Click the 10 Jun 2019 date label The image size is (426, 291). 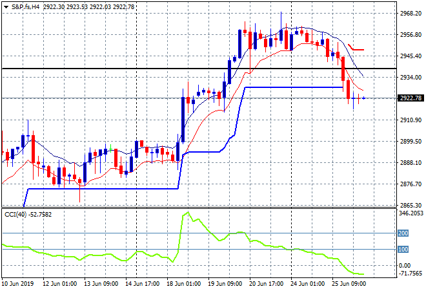pyautogui.click(x=18, y=284)
